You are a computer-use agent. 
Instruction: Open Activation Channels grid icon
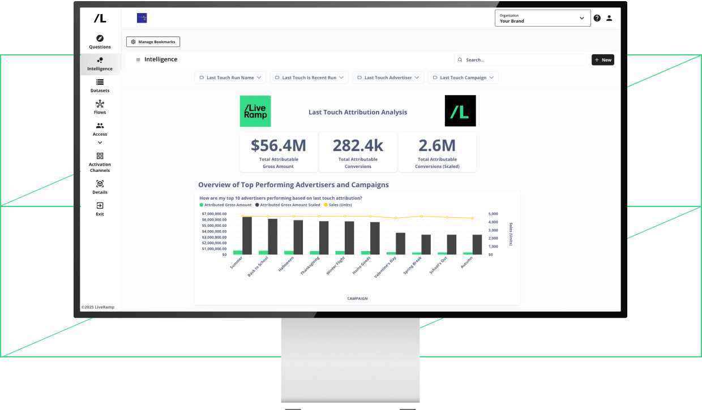tap(100, 156)
